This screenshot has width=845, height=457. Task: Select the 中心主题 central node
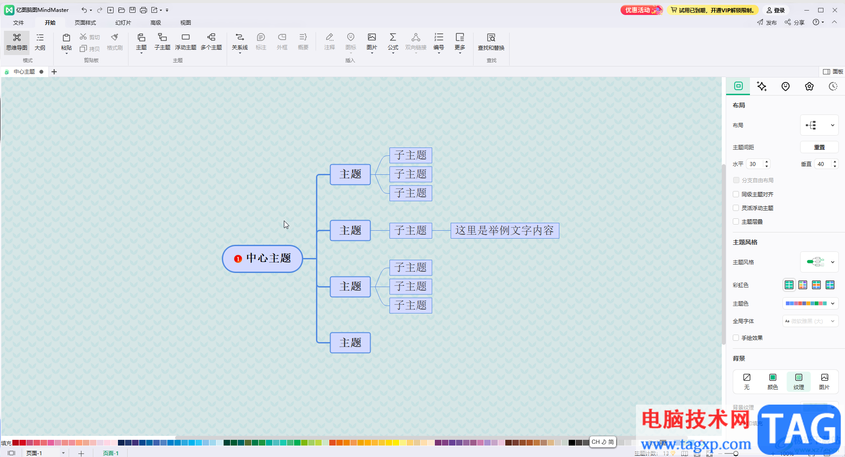263,258
